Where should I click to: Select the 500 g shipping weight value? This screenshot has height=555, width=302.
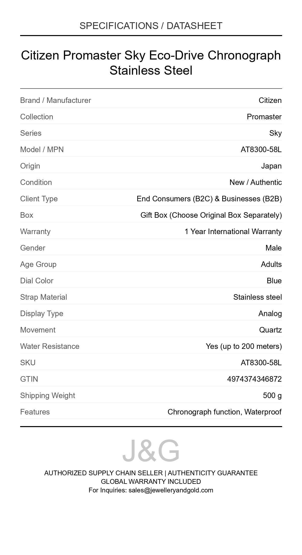(272, 396)
